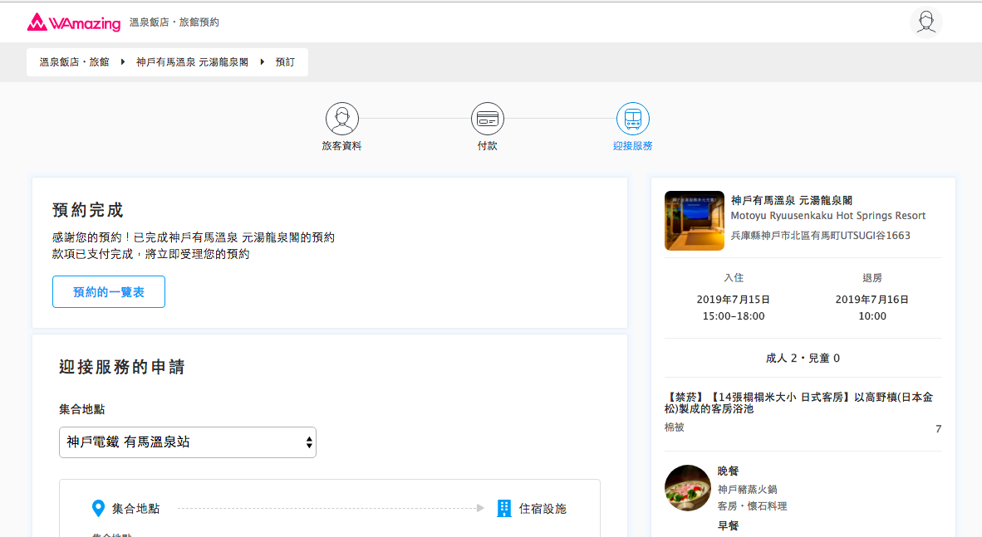Click the blue map pin meeting-point icon

pyautogui.click(x=98, y=508)
